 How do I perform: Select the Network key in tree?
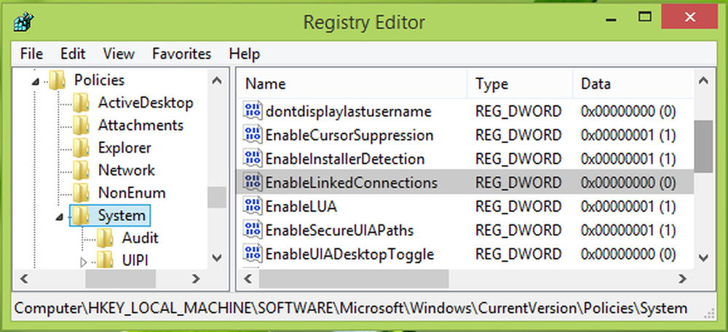pyautogui.click(x=126, y=170)
